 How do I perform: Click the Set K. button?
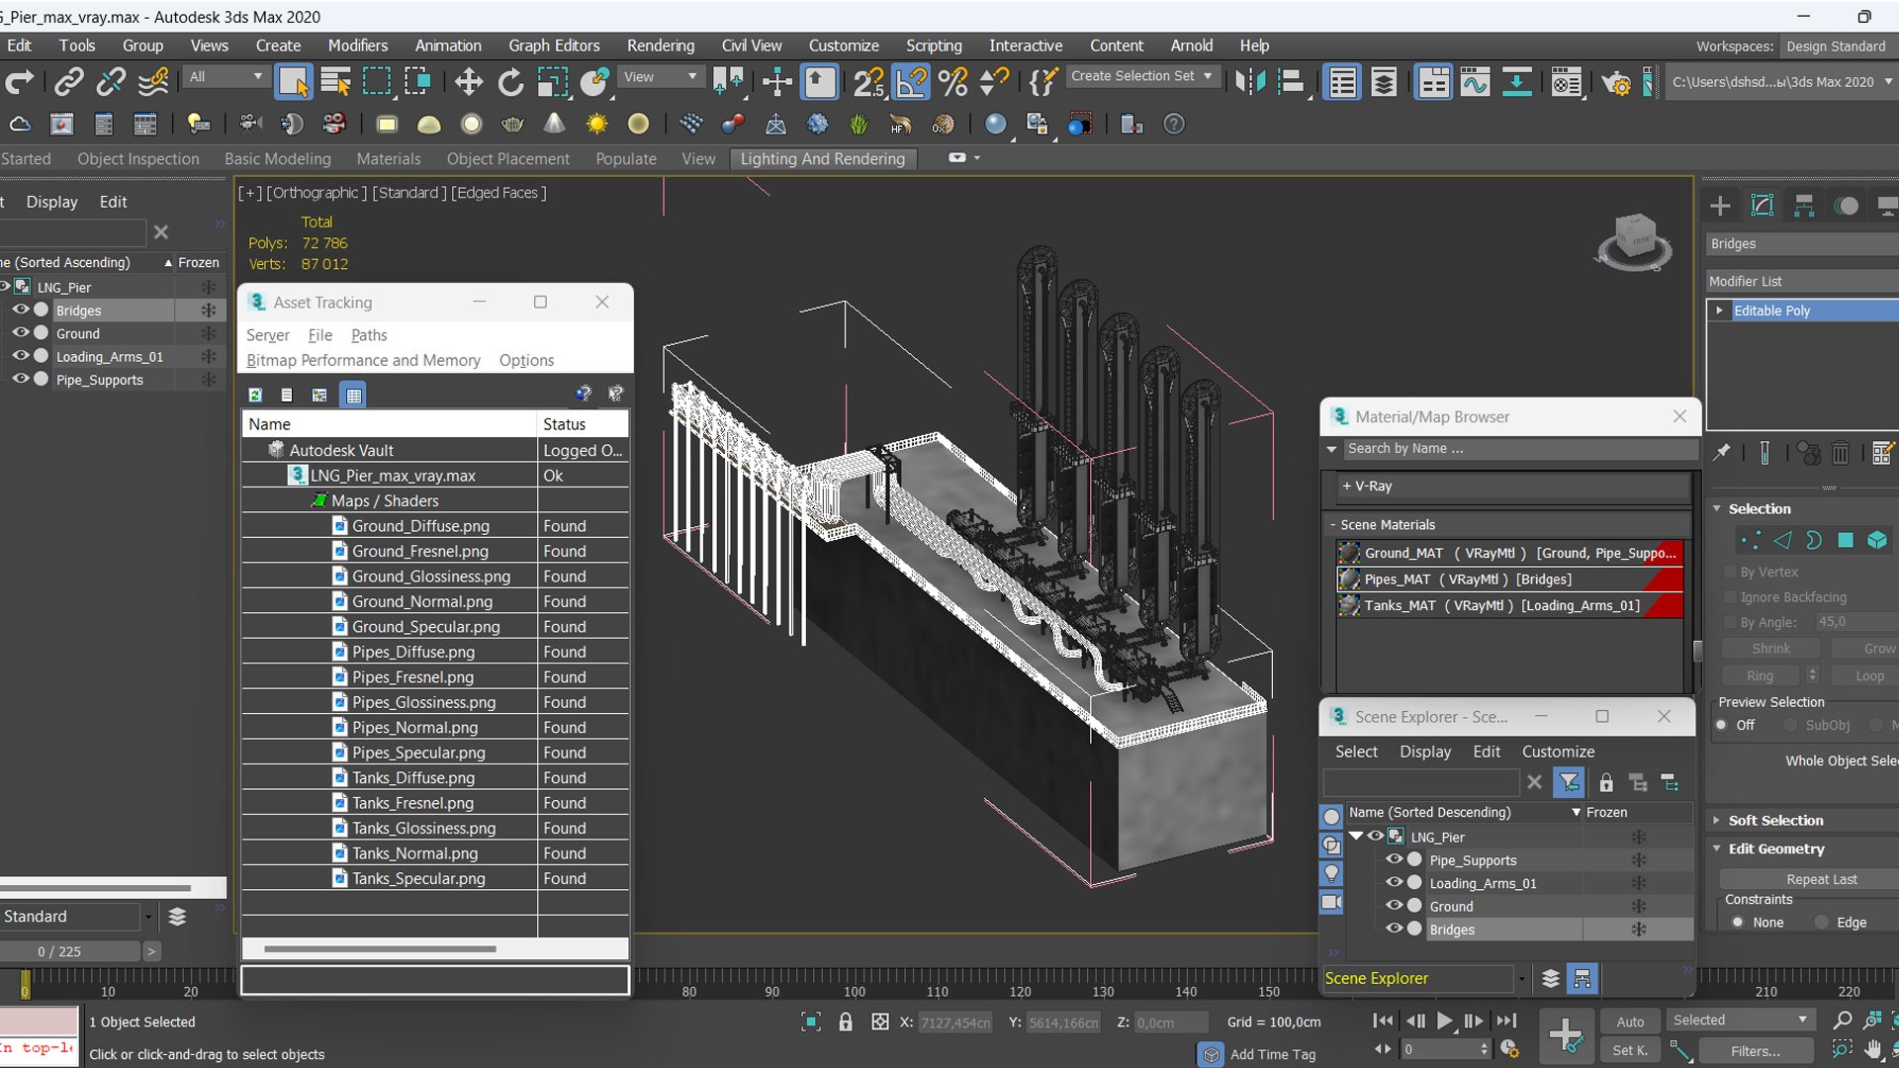click(1630, 1050)
